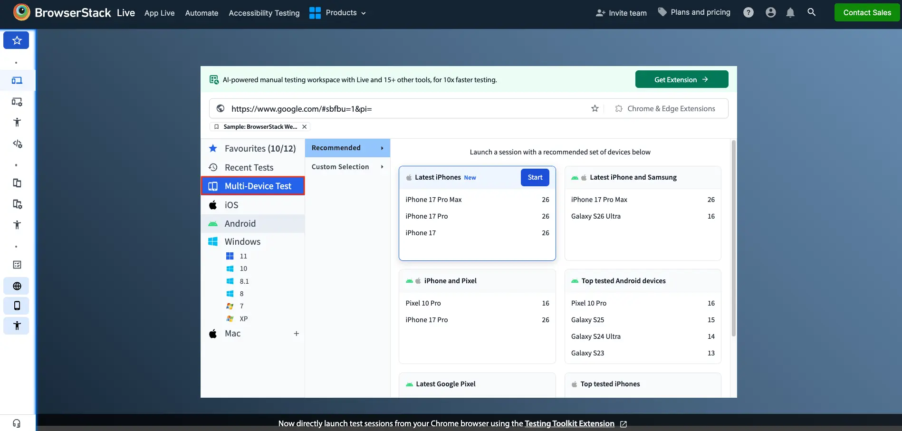
Task: Open Automate in top navigation
Action: pyautogui.click(x=202, y=13)
